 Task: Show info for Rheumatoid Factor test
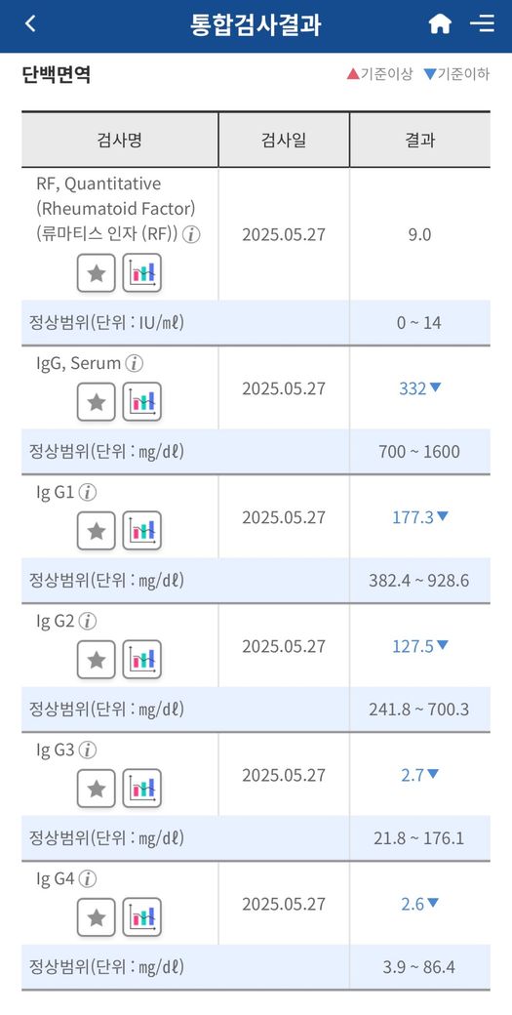191,235
